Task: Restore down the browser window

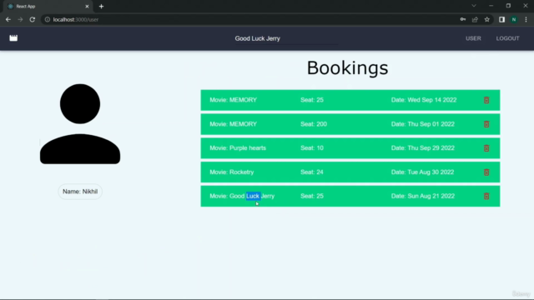Action: 508,6
